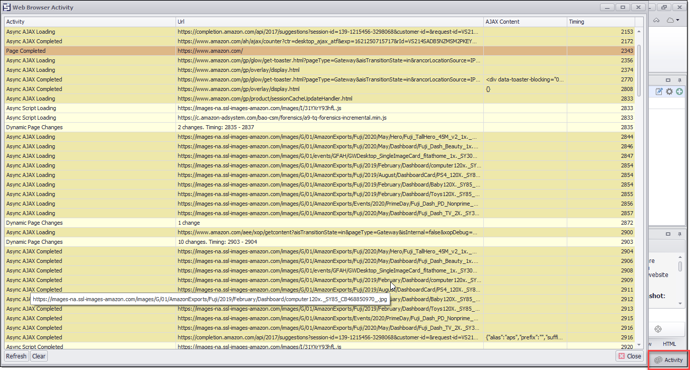Click the Refresh button

click(x=16, y=356)
